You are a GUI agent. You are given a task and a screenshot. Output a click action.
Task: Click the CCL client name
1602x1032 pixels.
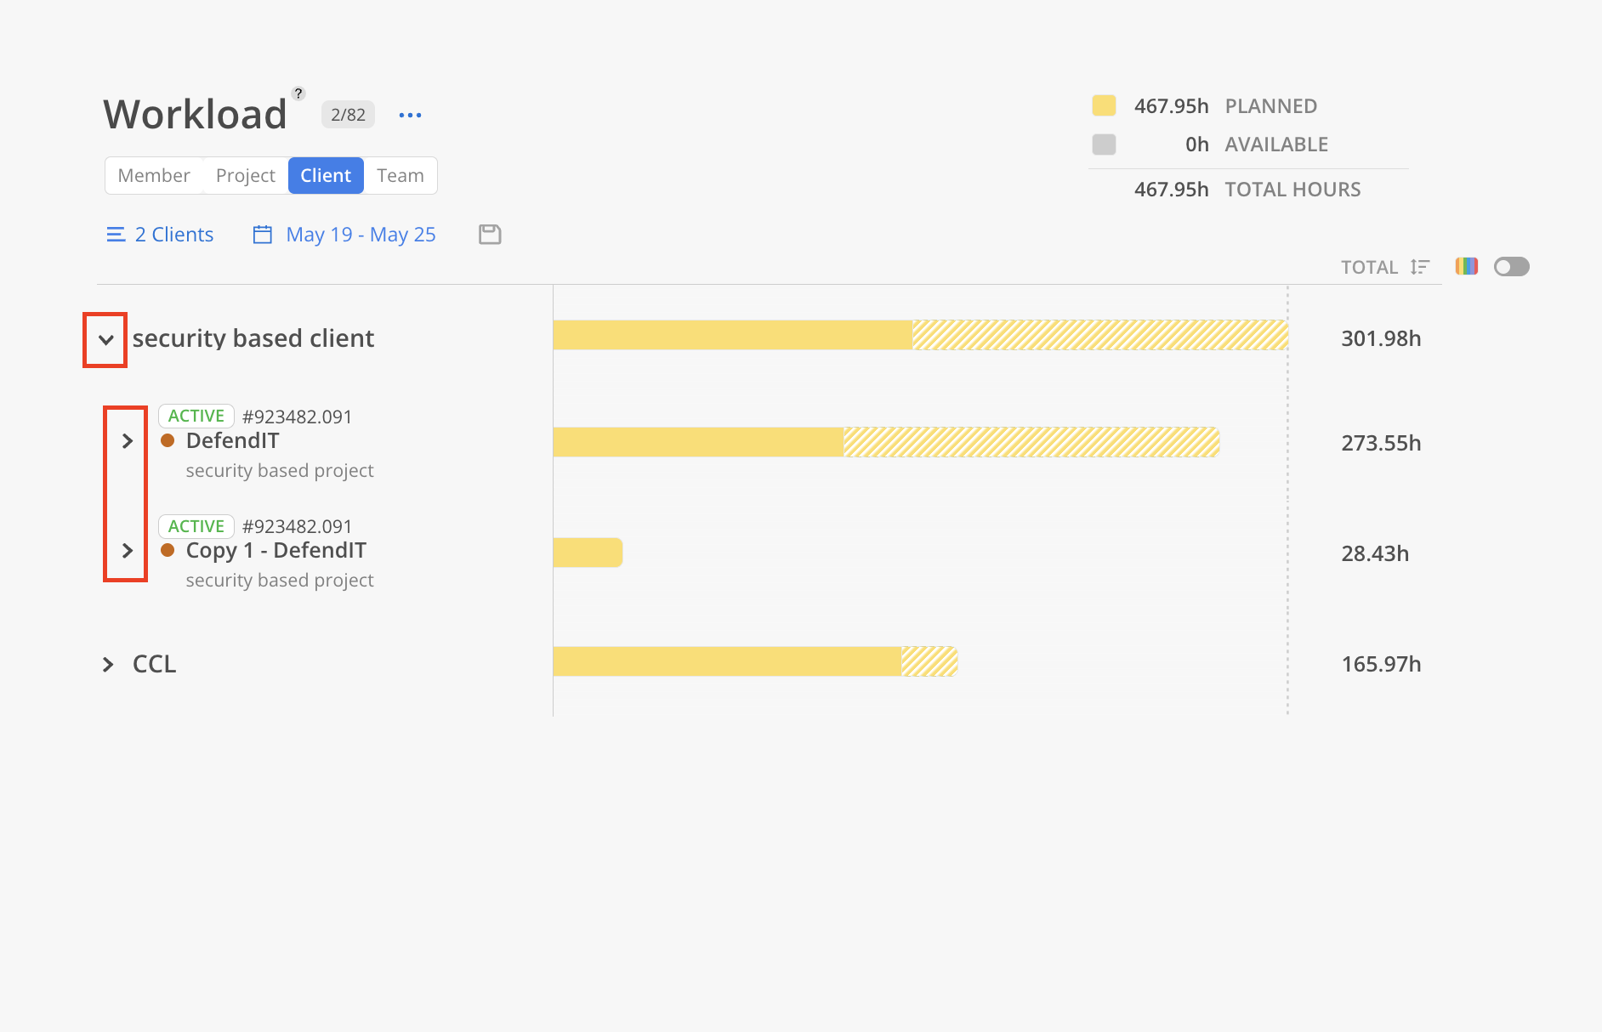(155, 664)
